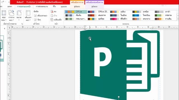Open the View (มุมมอง) tab
Image resolution: width=179 pixels, height=100 pixels.
64,6
